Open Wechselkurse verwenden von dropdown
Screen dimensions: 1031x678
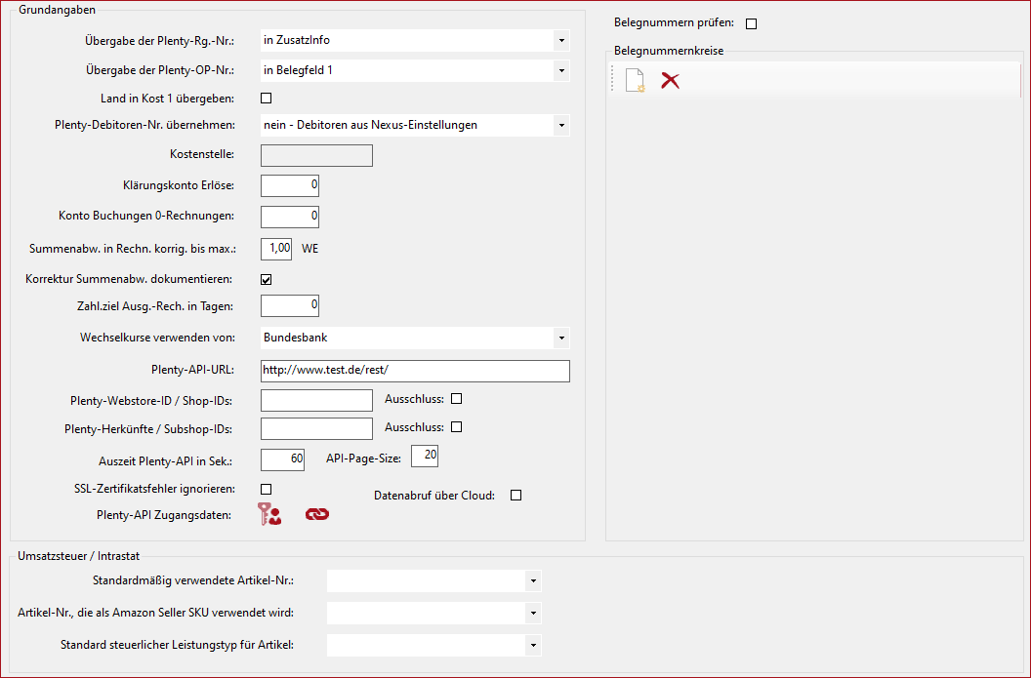pos(560,338)
